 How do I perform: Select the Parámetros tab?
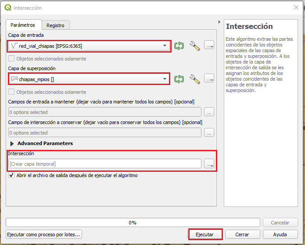coord(23,25)
